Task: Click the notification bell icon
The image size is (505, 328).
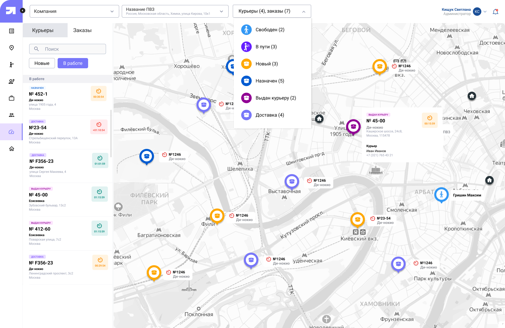Action: pos(495,12)
